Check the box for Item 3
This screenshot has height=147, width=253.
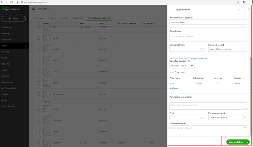tap(38, 60)
